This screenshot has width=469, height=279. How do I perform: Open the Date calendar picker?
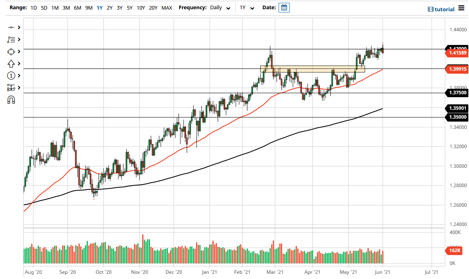pyautogui.click(x=284, y=7)
